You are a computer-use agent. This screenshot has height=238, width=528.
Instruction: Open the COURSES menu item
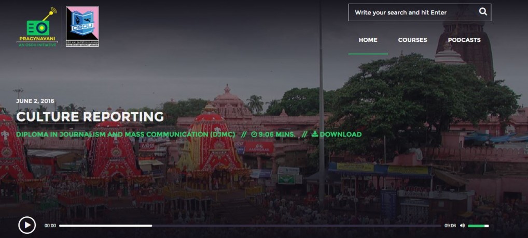[x=412, y=40]
